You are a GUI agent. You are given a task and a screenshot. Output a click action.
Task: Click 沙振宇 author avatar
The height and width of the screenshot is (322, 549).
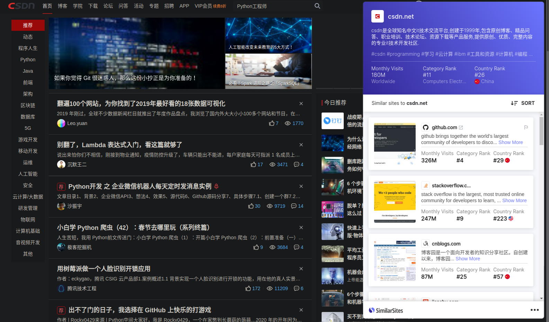[x=61, y=206]
